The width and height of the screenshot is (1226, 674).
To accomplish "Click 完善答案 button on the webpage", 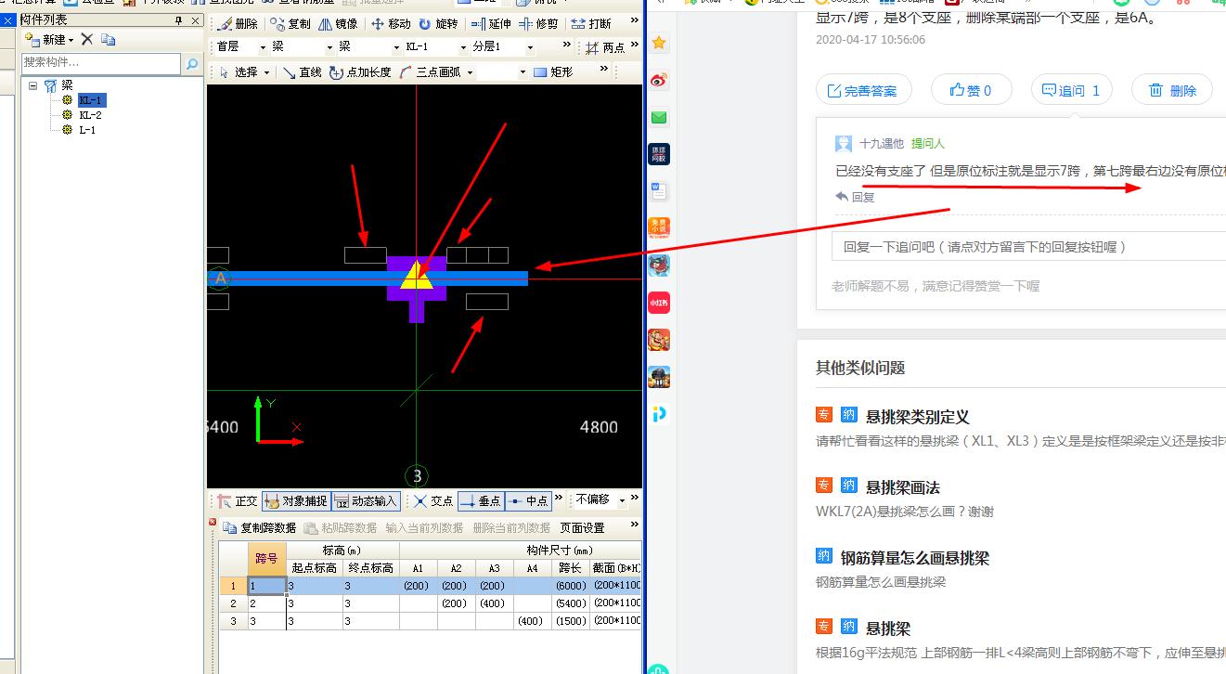I will pyautogui.click(x=863, y=90).
